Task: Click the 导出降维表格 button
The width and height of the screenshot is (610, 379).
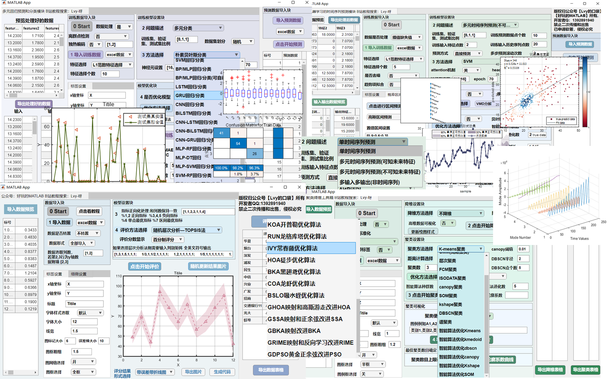Action: [550, 369]
